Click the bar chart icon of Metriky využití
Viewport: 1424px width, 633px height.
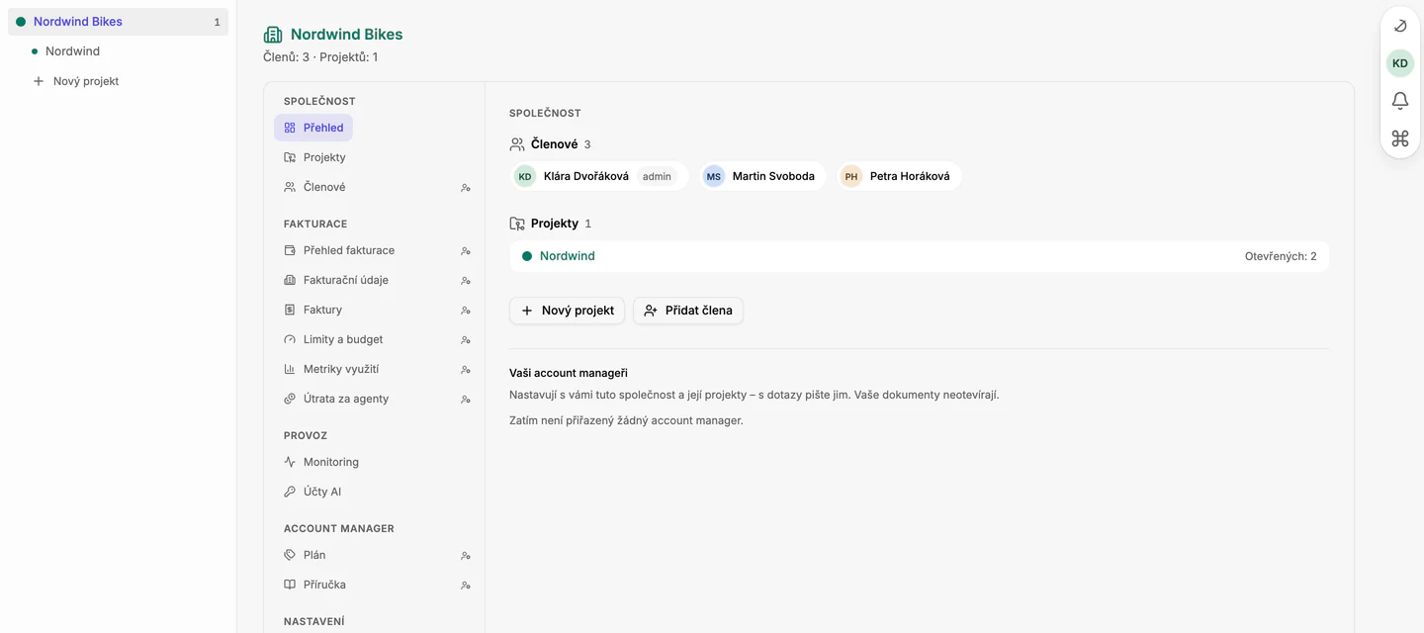[x=290, y=369]
